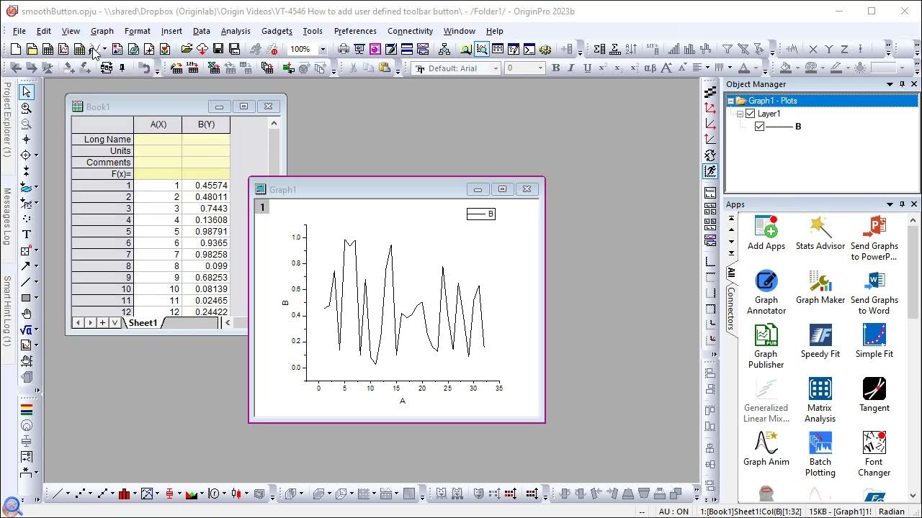Click the Save Project disk icon

(x=218, y=49)
